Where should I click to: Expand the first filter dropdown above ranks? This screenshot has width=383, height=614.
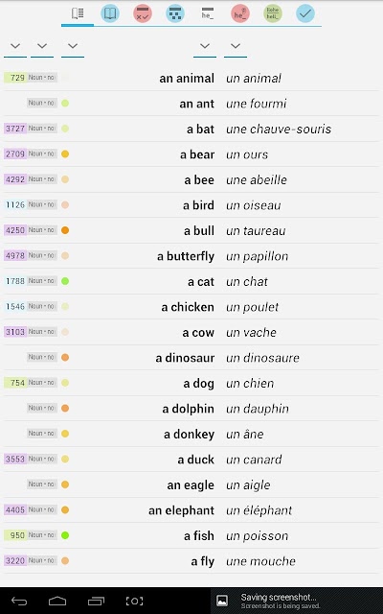(x=15, y=47)
